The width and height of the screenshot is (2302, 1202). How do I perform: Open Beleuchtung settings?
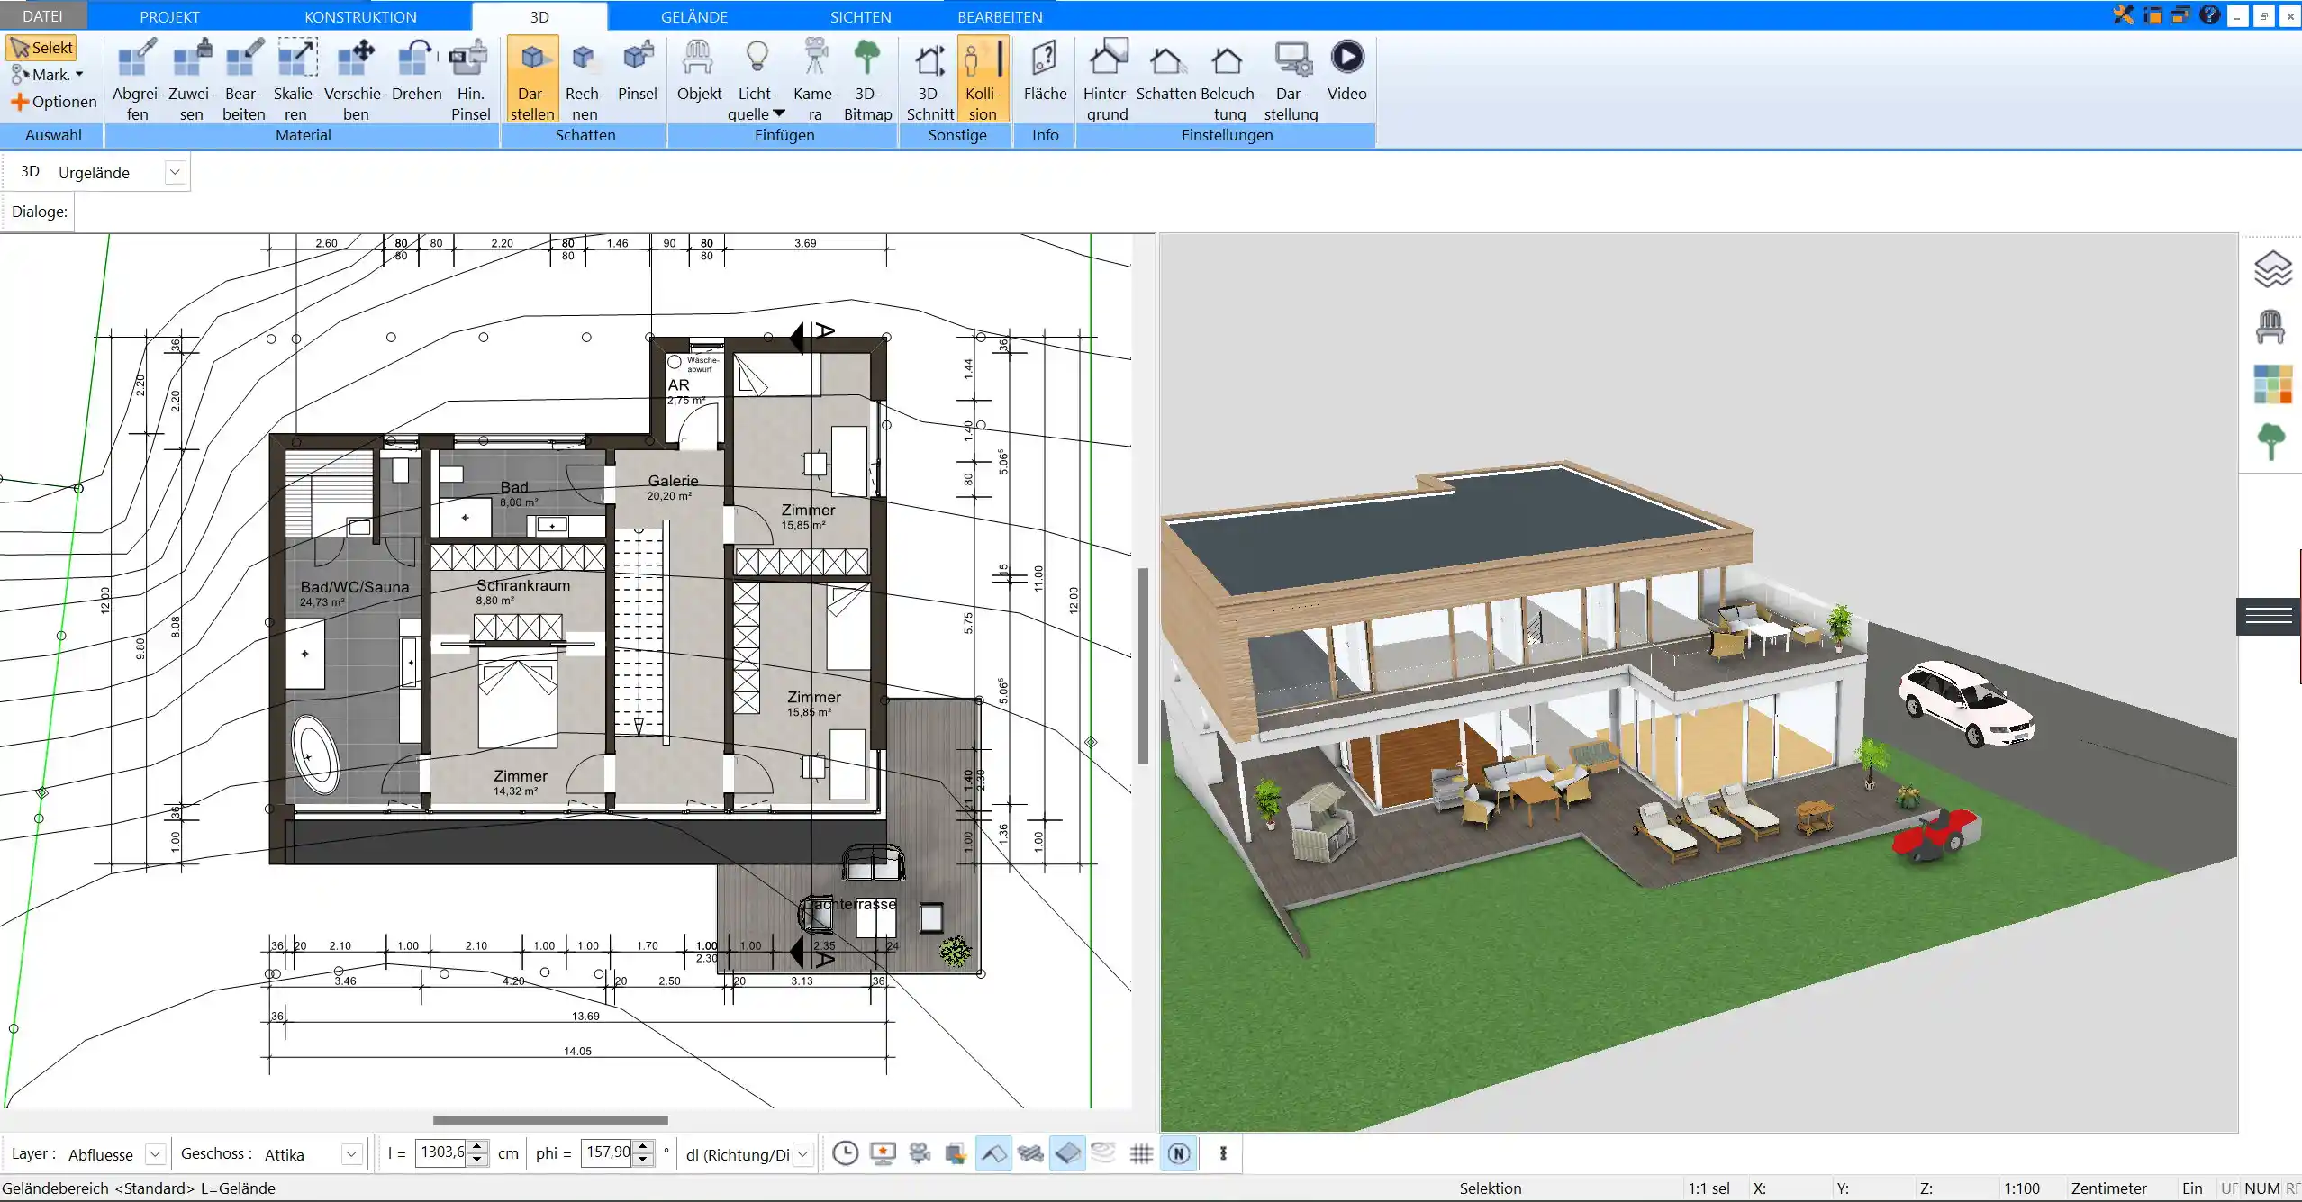[1229, 79]
